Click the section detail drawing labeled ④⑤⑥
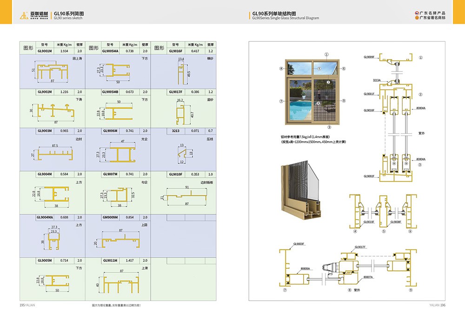Viewport: 465px width, 317px height. [383, 214]
